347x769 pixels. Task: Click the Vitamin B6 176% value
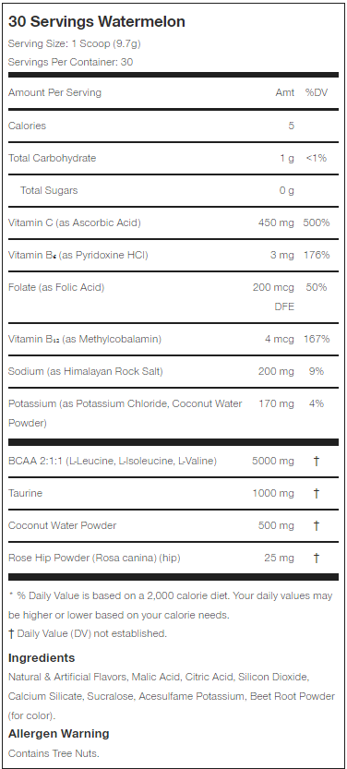(x=317, y=255)
